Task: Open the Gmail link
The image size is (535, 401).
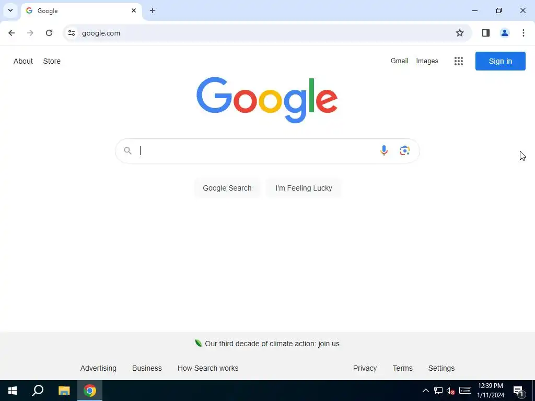Action: [x=399, y=61]
